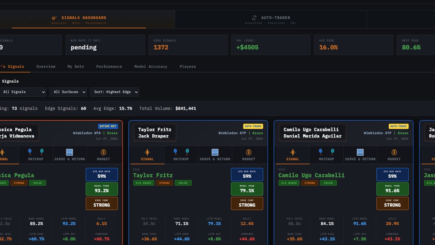The width and height of the screenshot is (435, 245).
Task: Expand the All Surfaces filter dropdown
Action: click(x=68, y=92)
